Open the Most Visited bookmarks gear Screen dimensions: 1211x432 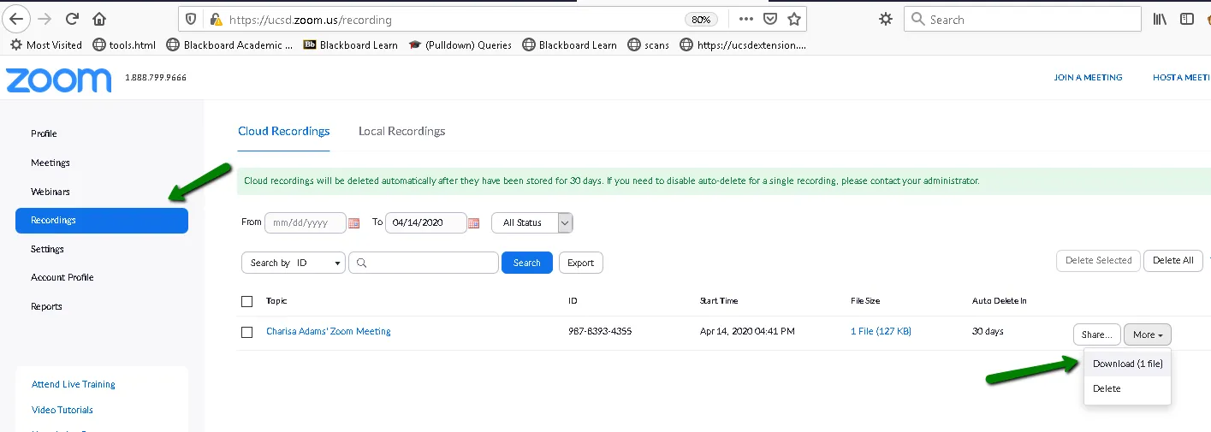click(15, 44)
